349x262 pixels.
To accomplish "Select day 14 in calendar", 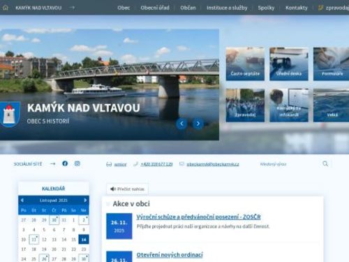I will [x=64, y=240].
